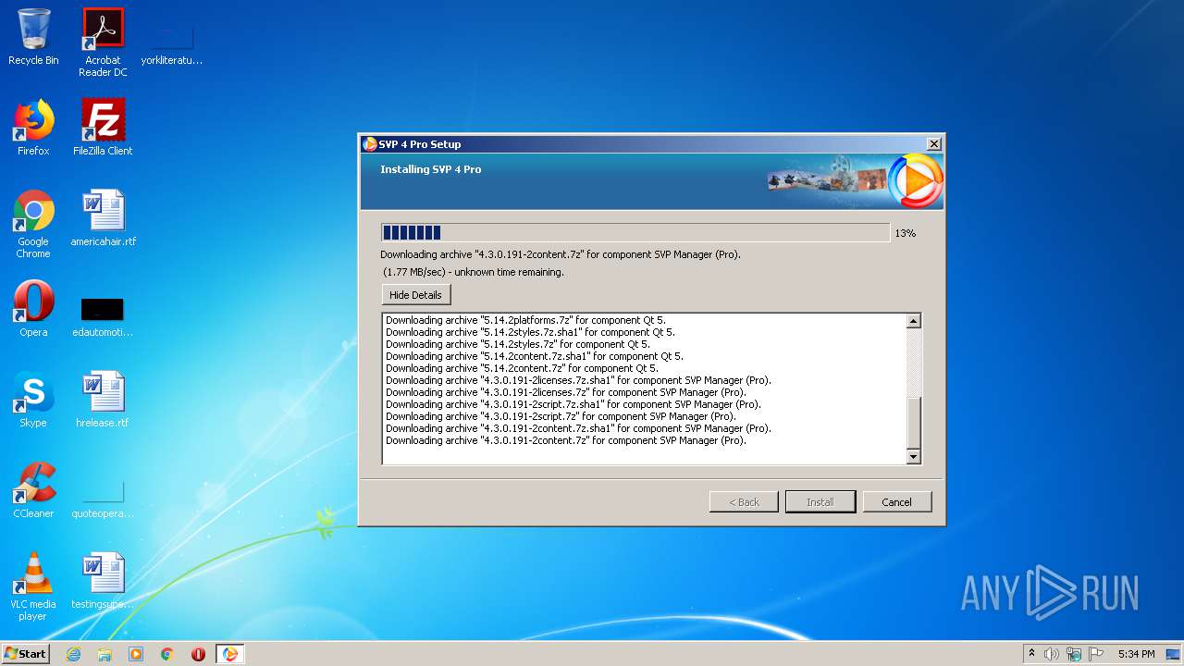Click the Start button
Screen dimensions: 1184x666
coord(26,654)
